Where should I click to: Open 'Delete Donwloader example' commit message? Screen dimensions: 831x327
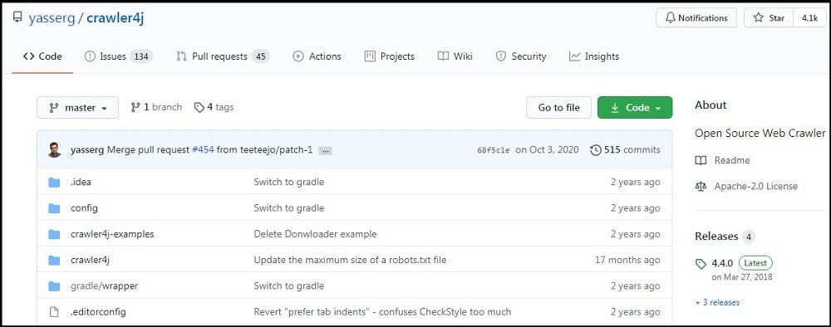pos(315,234)
